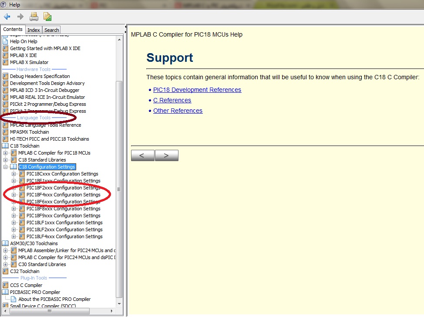Viewport: 424px width, 317px height.
Task: Click the book icon beside PIC18LF1xxx Configuration Settings
Action: 22,223
